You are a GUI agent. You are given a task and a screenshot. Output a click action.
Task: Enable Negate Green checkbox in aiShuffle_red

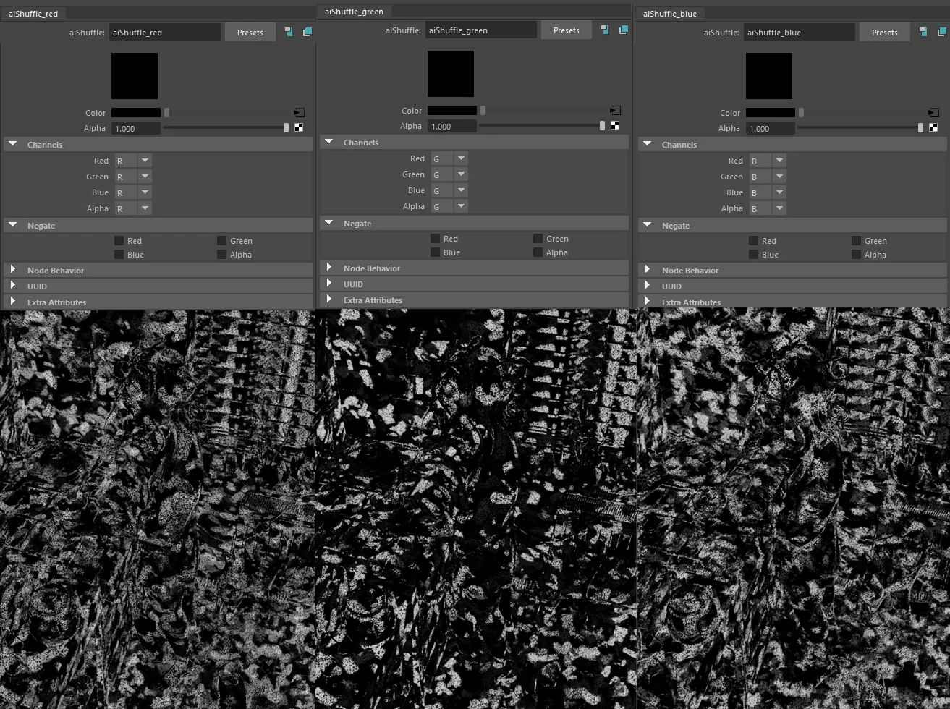(x=221, y=240)
